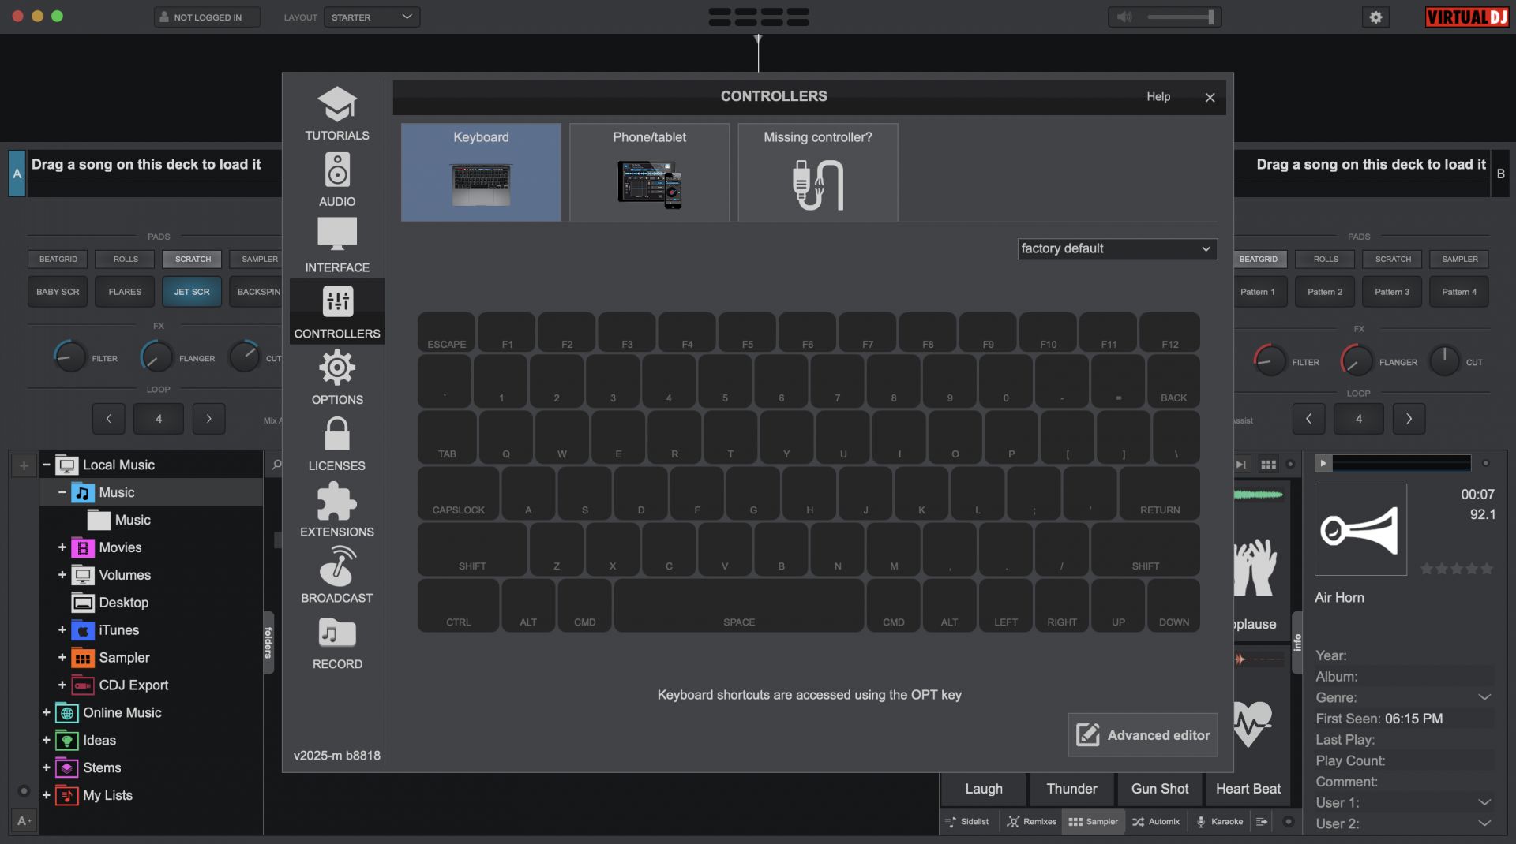1516x844 pixels.
Task: Click the Advanced editor button
Action: click(x=1143, y=735)
